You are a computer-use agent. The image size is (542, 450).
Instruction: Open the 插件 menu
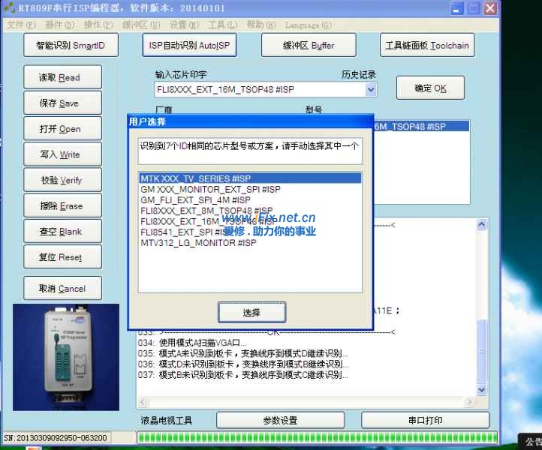[x=59, y=25]
